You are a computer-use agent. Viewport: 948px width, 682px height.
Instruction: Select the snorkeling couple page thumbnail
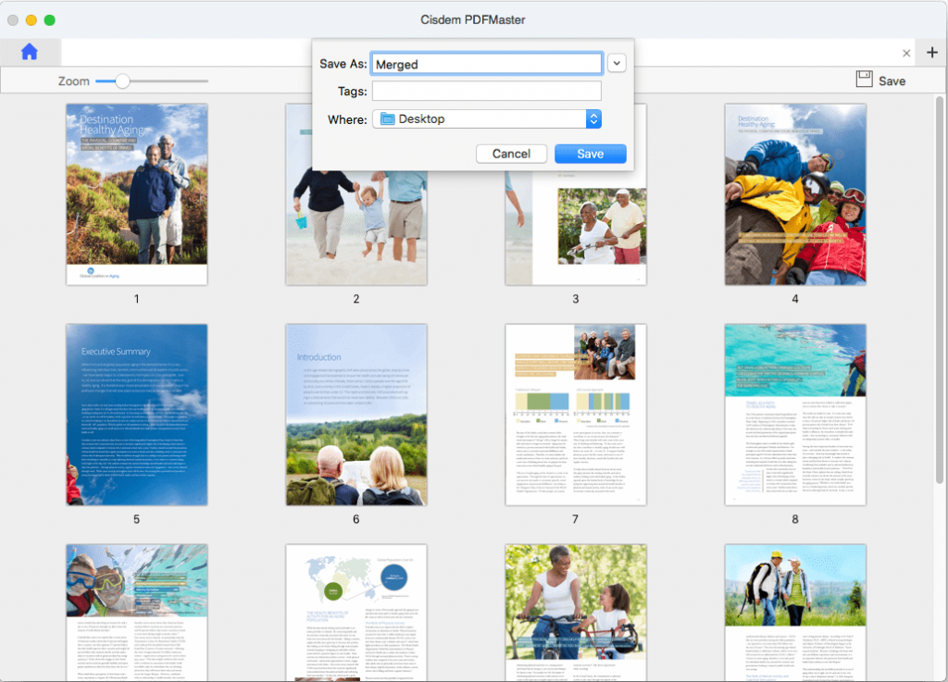(x=137, y=613)
